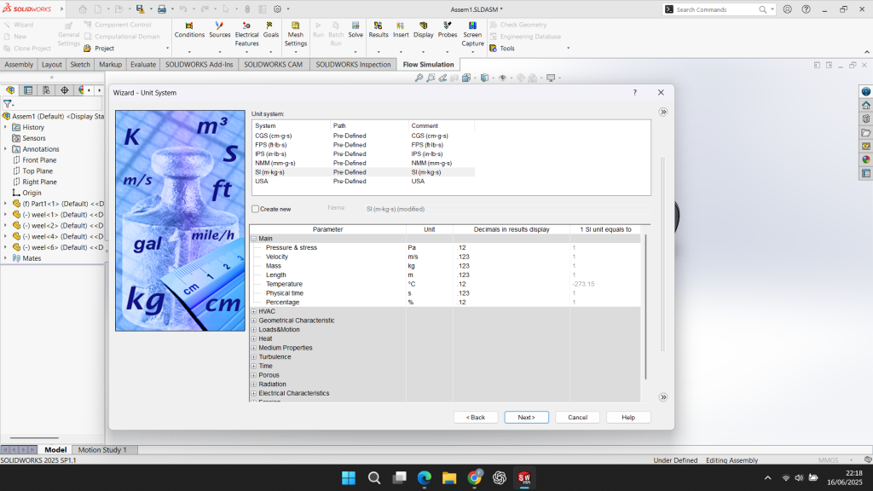Select the Top Plane tree item
Viewport: 873px width, 491px height.
[38, 170]
